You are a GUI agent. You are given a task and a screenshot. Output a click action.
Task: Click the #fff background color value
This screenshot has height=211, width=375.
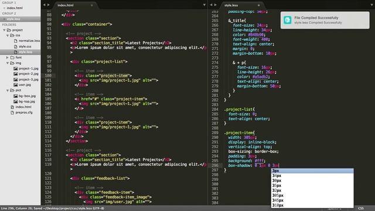click(x=259, y=161)
